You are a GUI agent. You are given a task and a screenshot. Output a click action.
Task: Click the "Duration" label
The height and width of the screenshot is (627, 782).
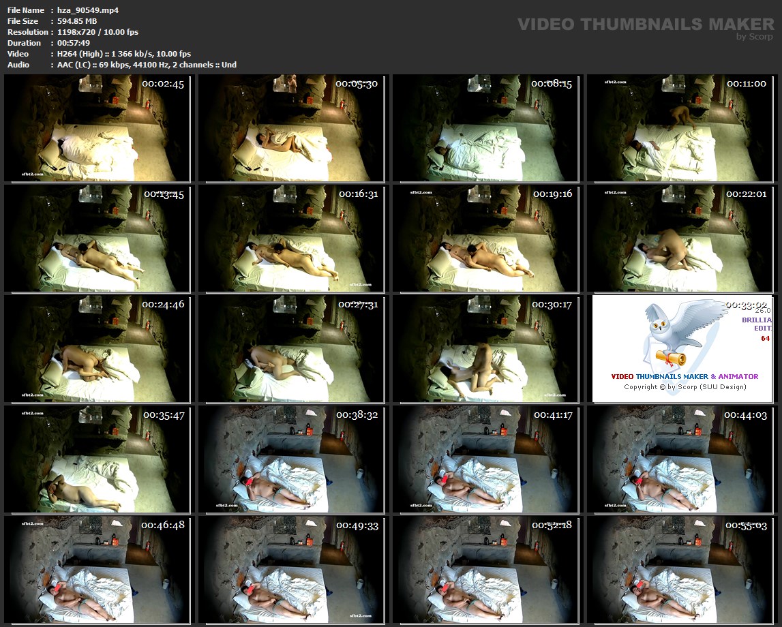coord(24,43)
